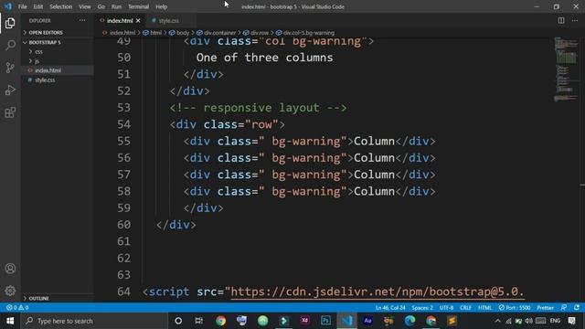
Task: Click the volume icon in system tray
Action: point(528,321)
